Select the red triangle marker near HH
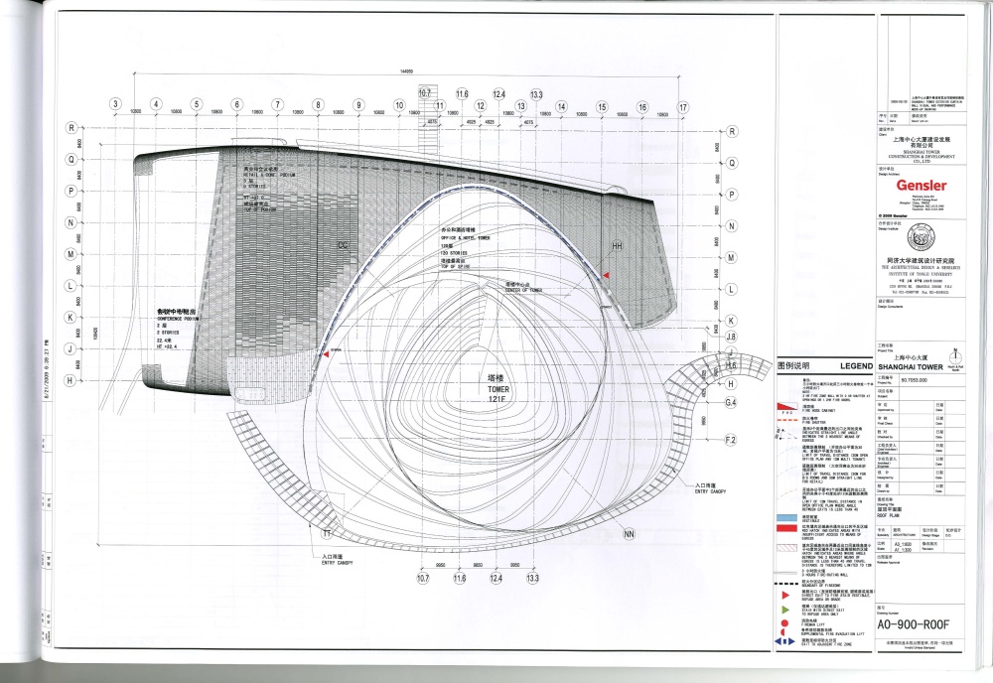The width and height of the screenshot is (993, 683). tap(606, 274)
